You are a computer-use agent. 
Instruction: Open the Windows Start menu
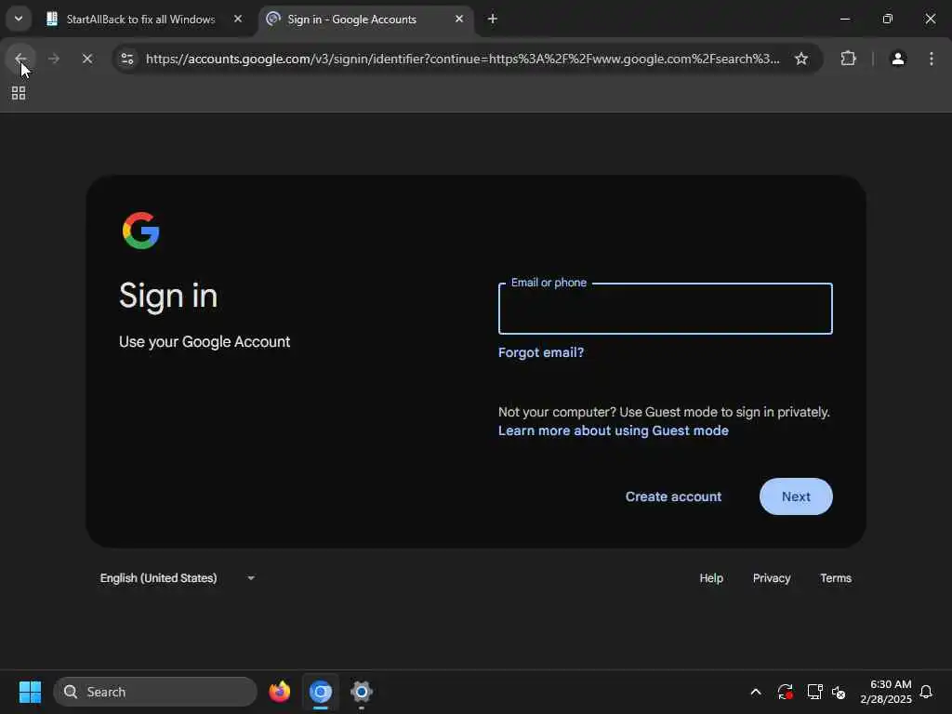click(x=30, y=692)
